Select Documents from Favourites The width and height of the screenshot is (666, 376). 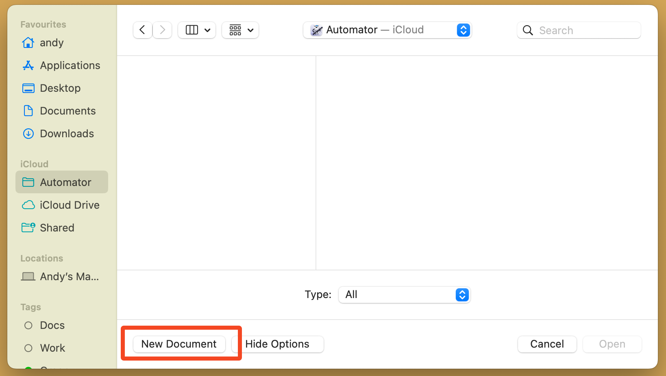point(67,110)
